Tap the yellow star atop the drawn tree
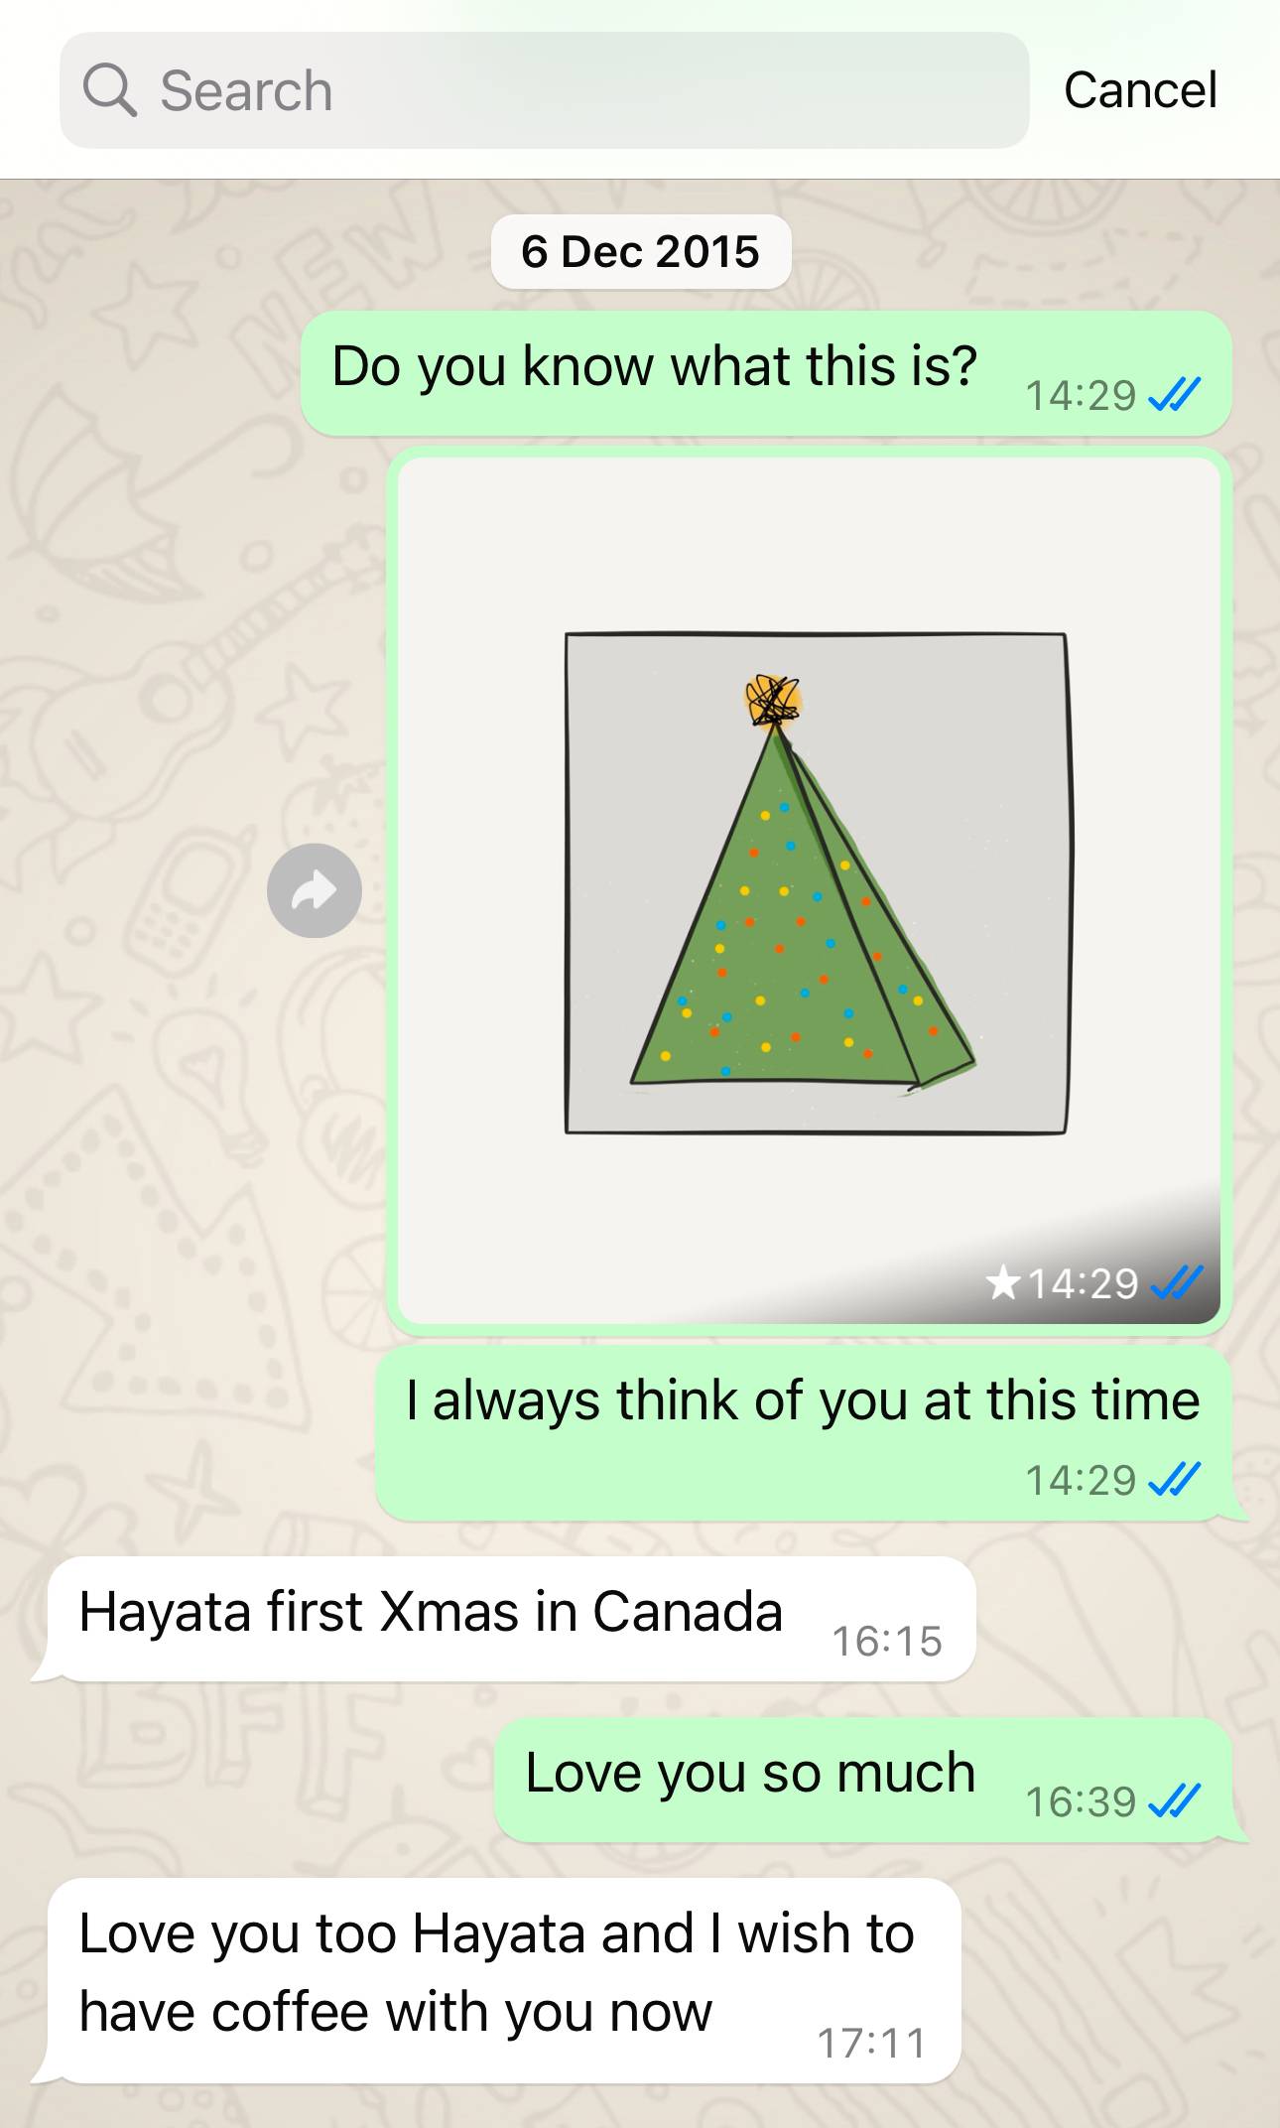This screenshot has width=1280, height=2128. (773, 700)
